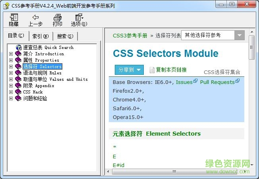Screen dimensions: 259x179
Task: Click the book icon beside Values and Units
Action: point(18,79)
